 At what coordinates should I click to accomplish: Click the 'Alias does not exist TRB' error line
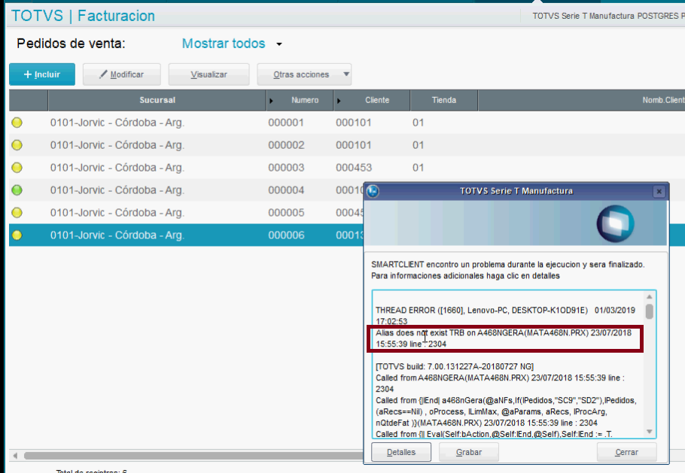504,338
